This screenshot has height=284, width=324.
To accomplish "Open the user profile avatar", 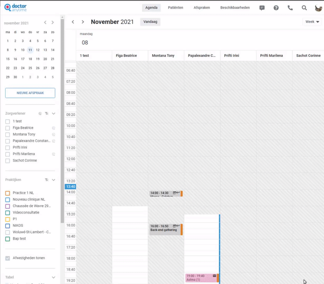I will [x=318, y=8].
